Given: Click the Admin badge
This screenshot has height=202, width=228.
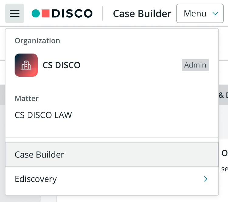Looking at the screenshot, I should point(195,65).
